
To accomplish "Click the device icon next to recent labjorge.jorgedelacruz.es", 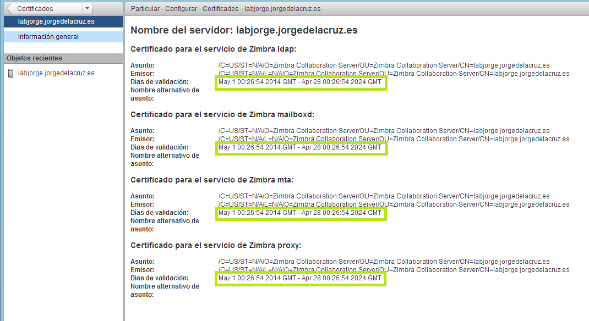I will (x=11, y=73).
